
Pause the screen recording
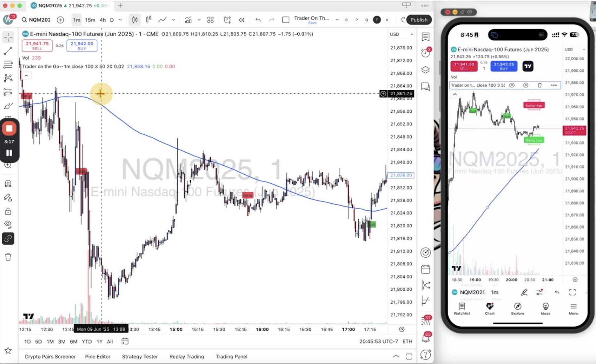click(9, 153)
